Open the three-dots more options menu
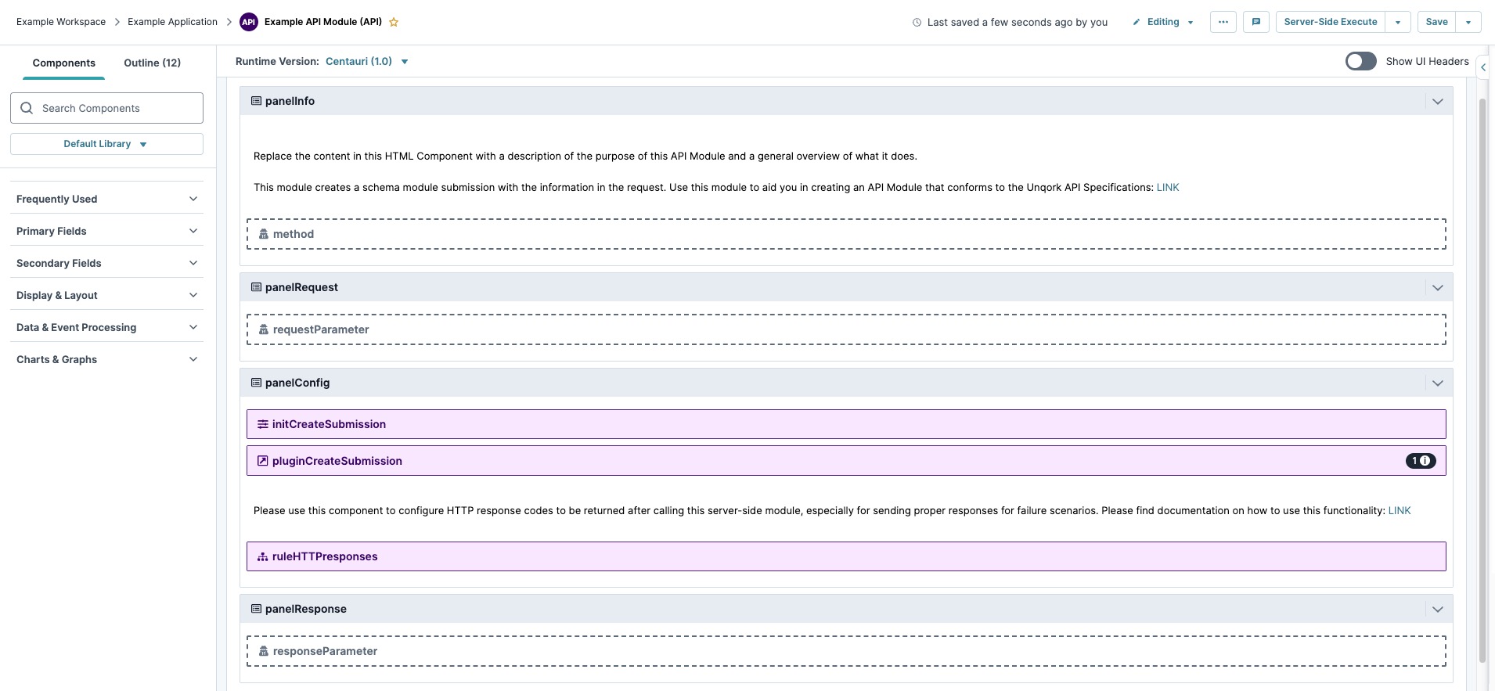The height and width of the screenshot is (691, 1495). tap(1223, 22)
